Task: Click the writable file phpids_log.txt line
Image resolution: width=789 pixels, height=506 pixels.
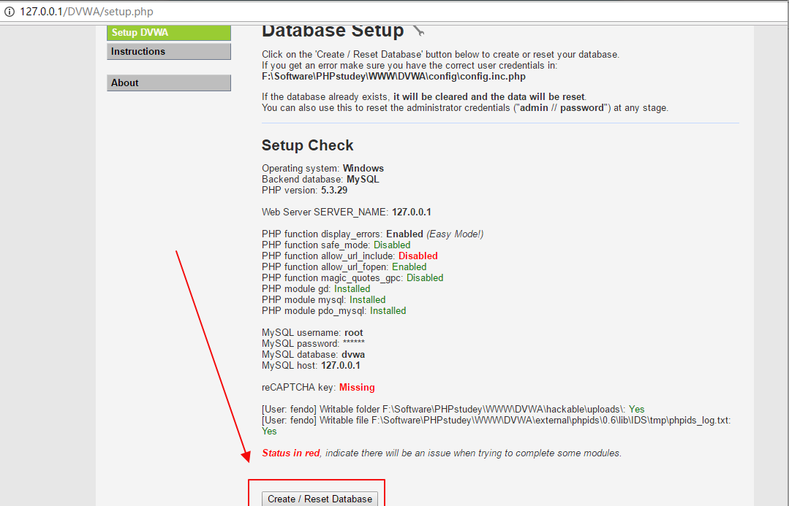Action: click(x=497, y=426)
